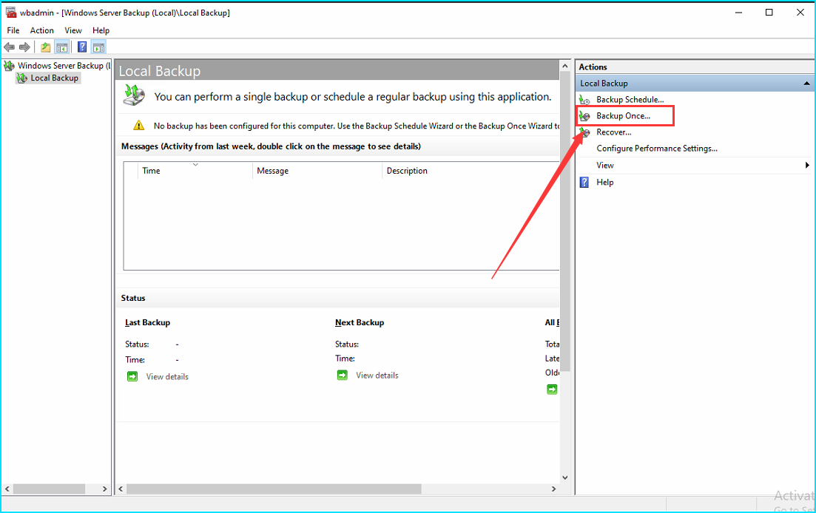This screenshot has width=816, height=513.
Task: Click the wbadmin title bar app icon
Action: point(10,12)
